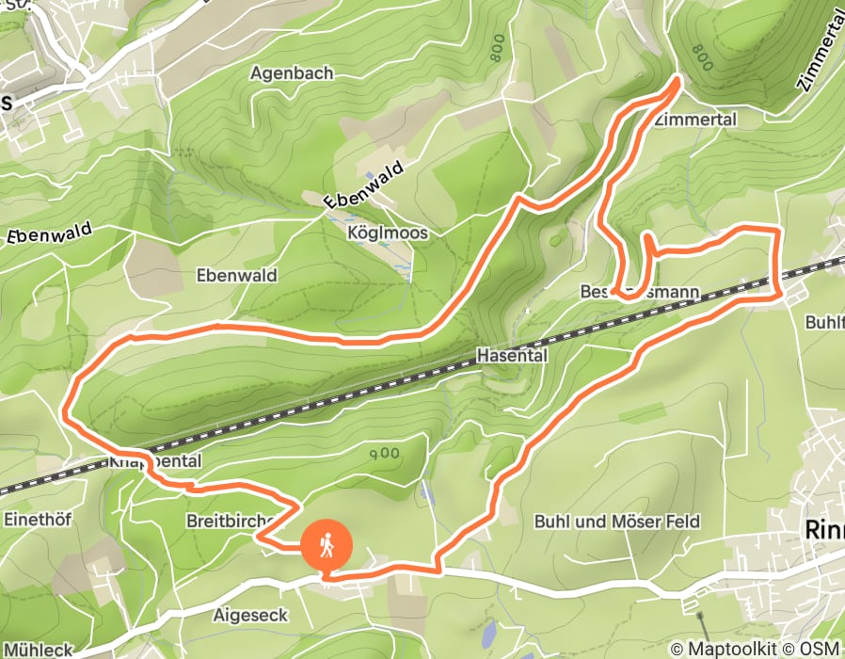
Task: Click the Hasental label on the railway
Action: [x=512, y=355]
